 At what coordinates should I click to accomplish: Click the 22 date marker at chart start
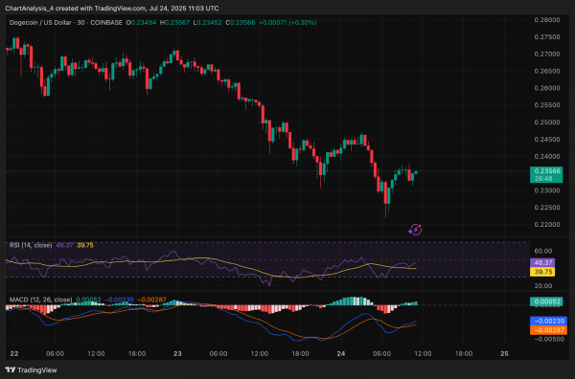coord(14,354)
